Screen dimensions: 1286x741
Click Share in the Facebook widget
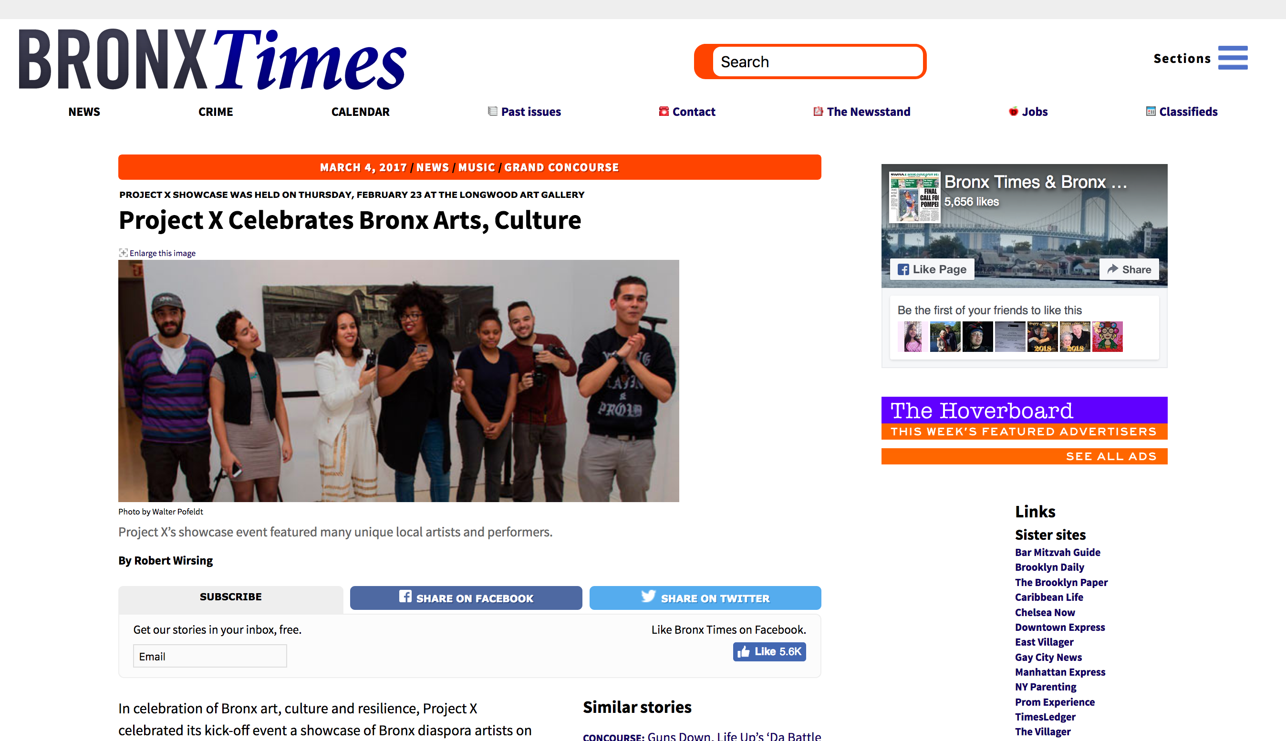1128,269
